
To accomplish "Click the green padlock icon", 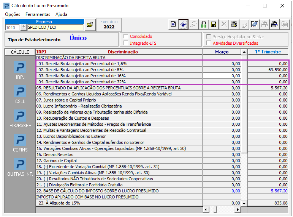I will 203,24.
